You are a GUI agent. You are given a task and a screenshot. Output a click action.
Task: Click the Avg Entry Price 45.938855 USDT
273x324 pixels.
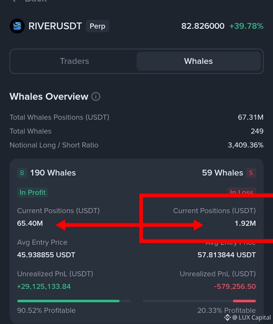click(x=46, y=255)
